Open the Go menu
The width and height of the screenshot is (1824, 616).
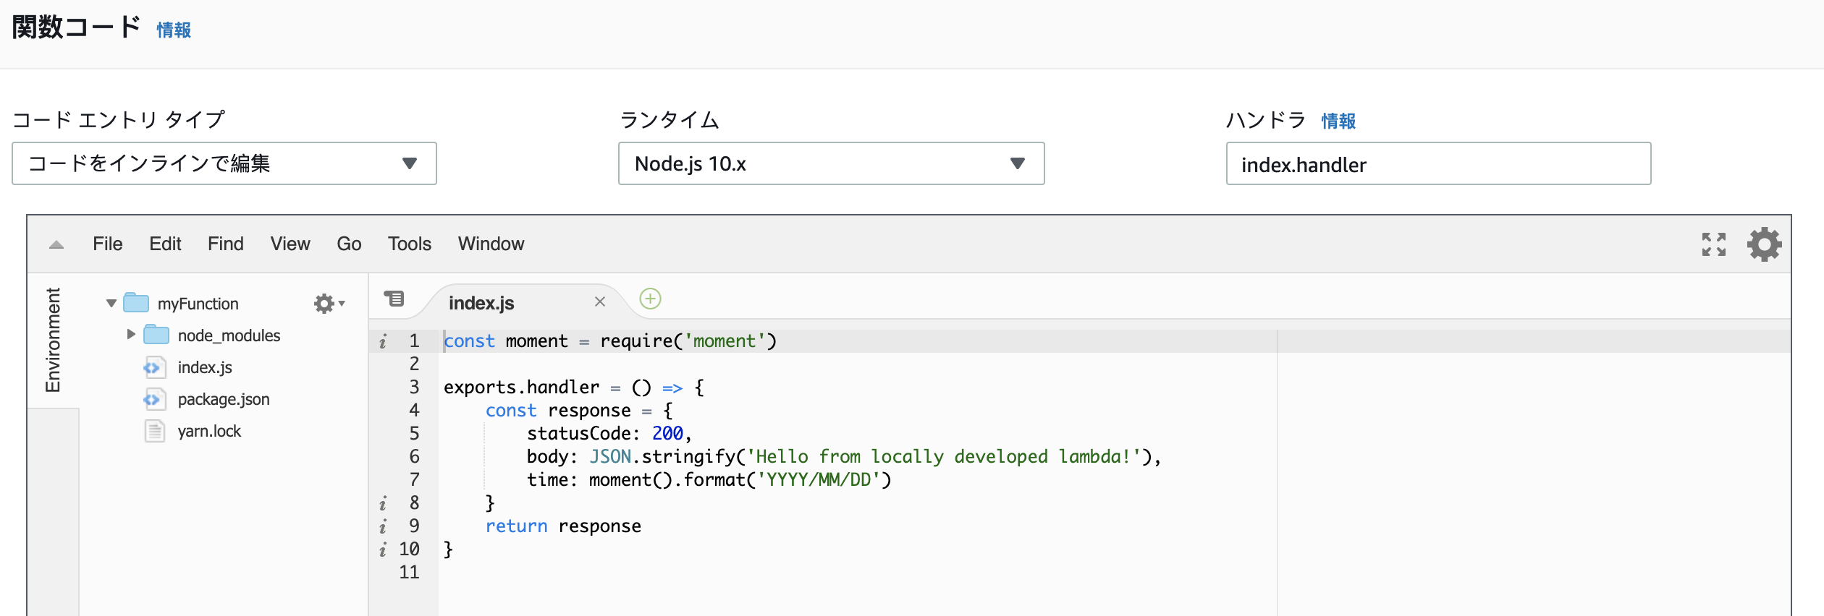click(x=349, y=244)
